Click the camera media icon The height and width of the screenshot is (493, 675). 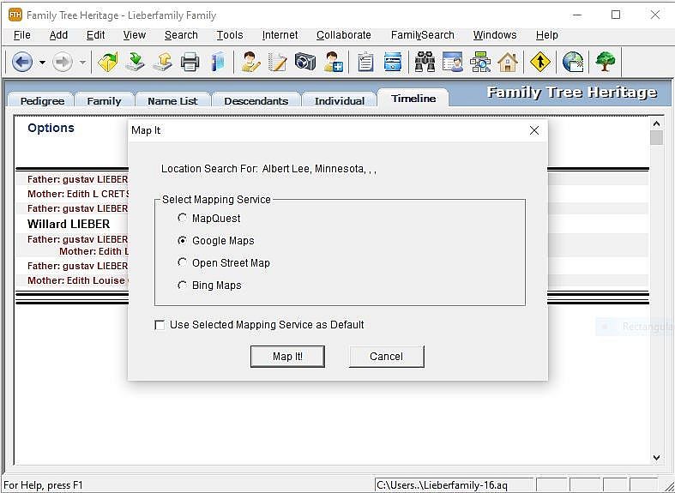click(x=305, y=62)
